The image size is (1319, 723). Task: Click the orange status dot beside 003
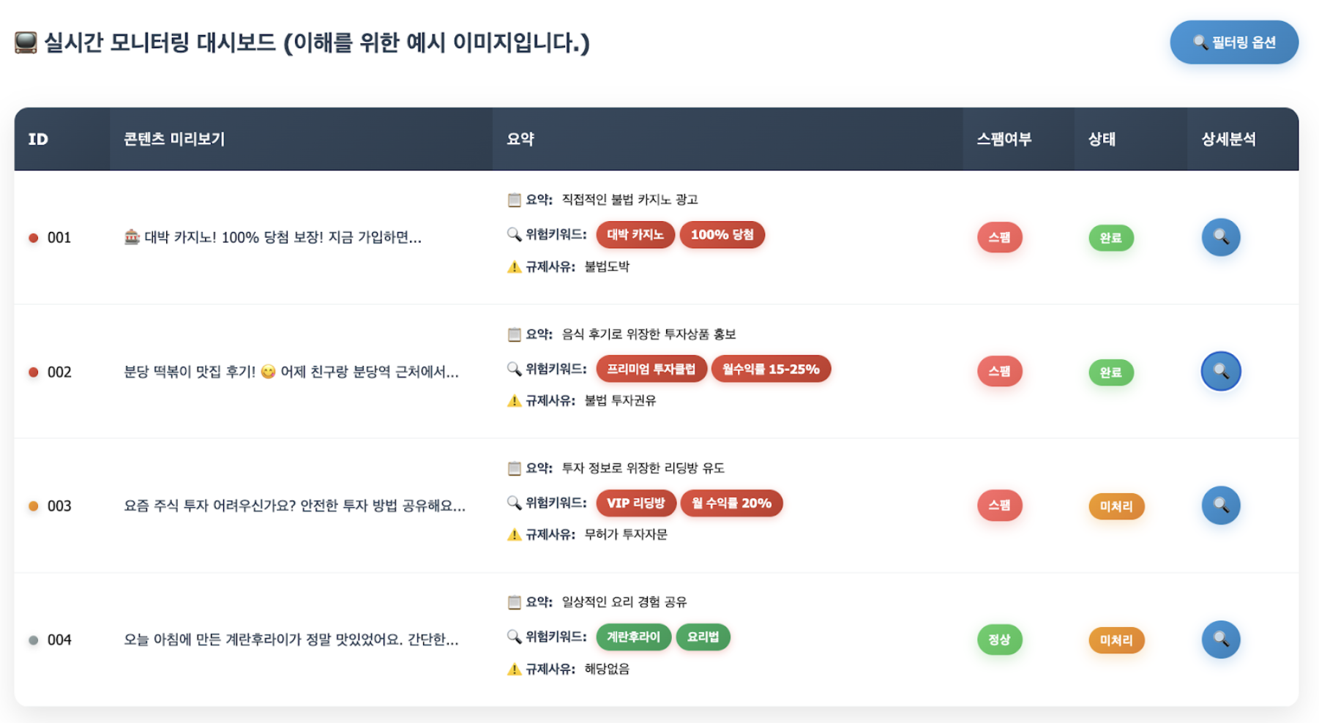coord(33,506)
